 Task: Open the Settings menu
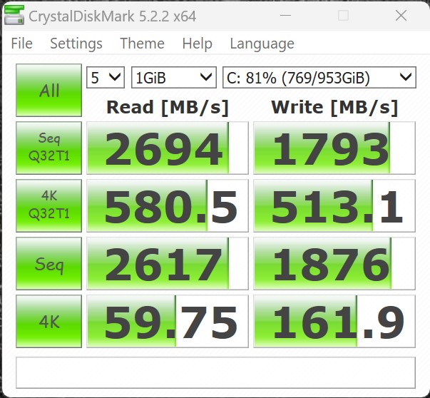(x=76, y=44)
